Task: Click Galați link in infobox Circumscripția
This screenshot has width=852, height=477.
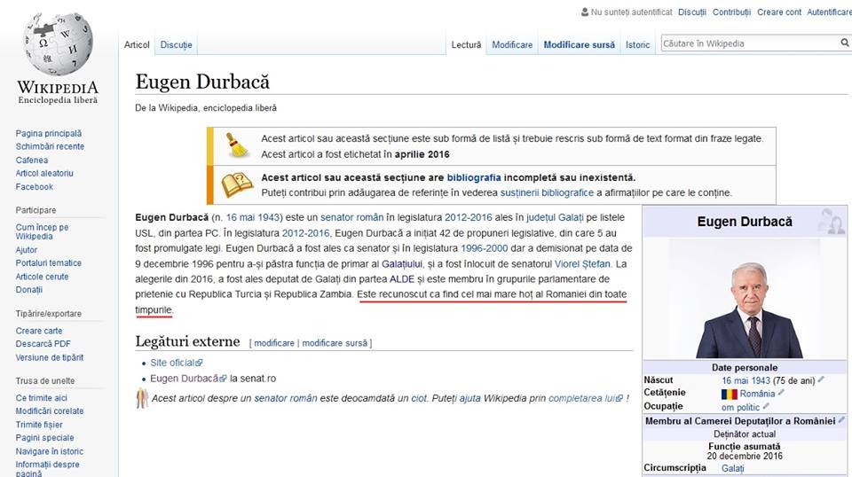Action: tap(732, 468)
